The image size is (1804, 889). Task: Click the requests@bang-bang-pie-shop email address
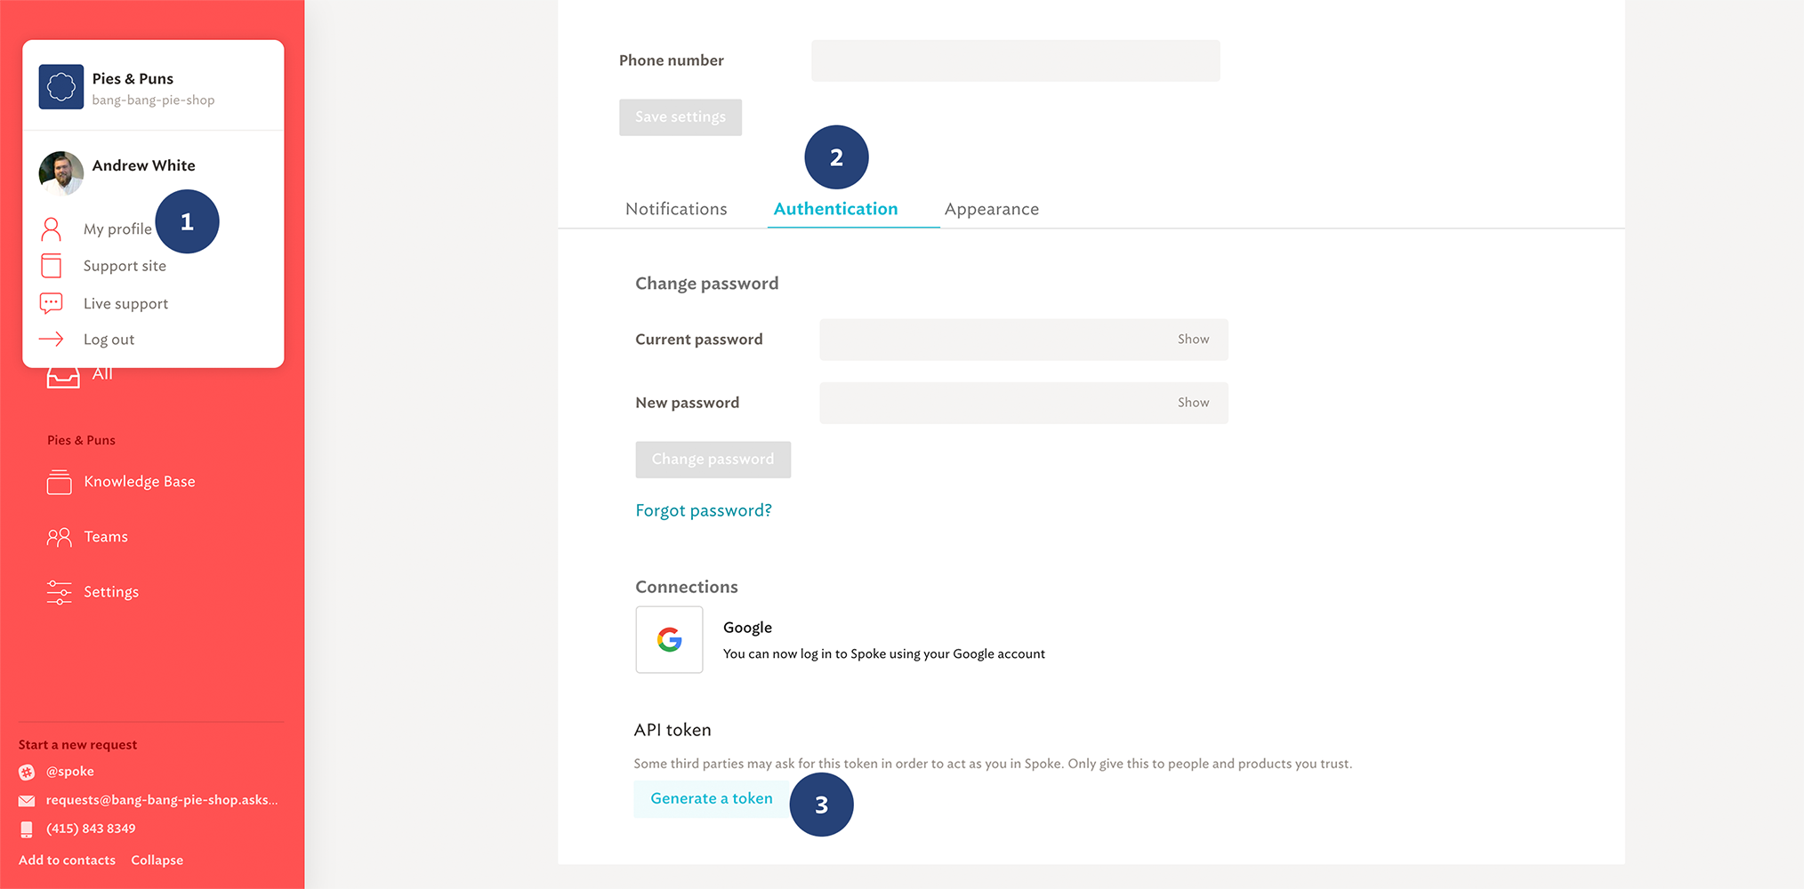click(x=162, y=800)
